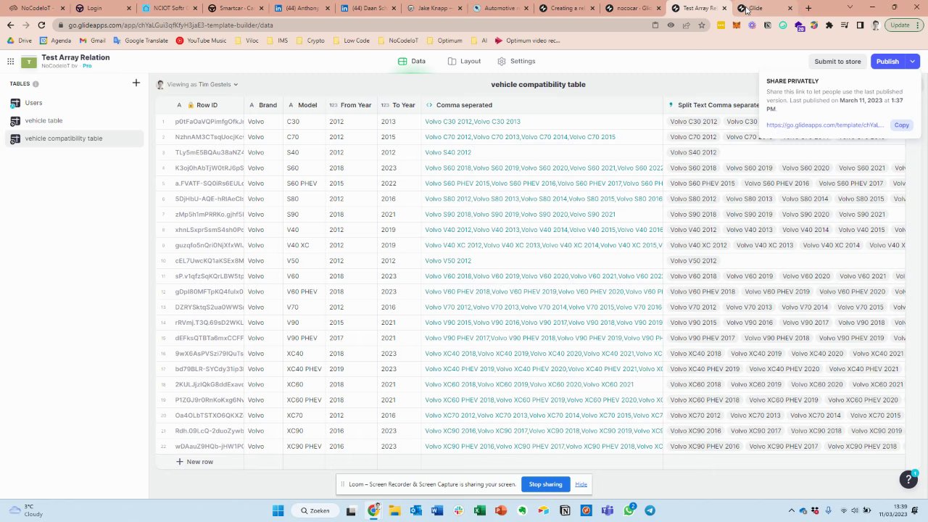Open the MetaMask fox extension
928x522 pixels.
click(737, 25)
